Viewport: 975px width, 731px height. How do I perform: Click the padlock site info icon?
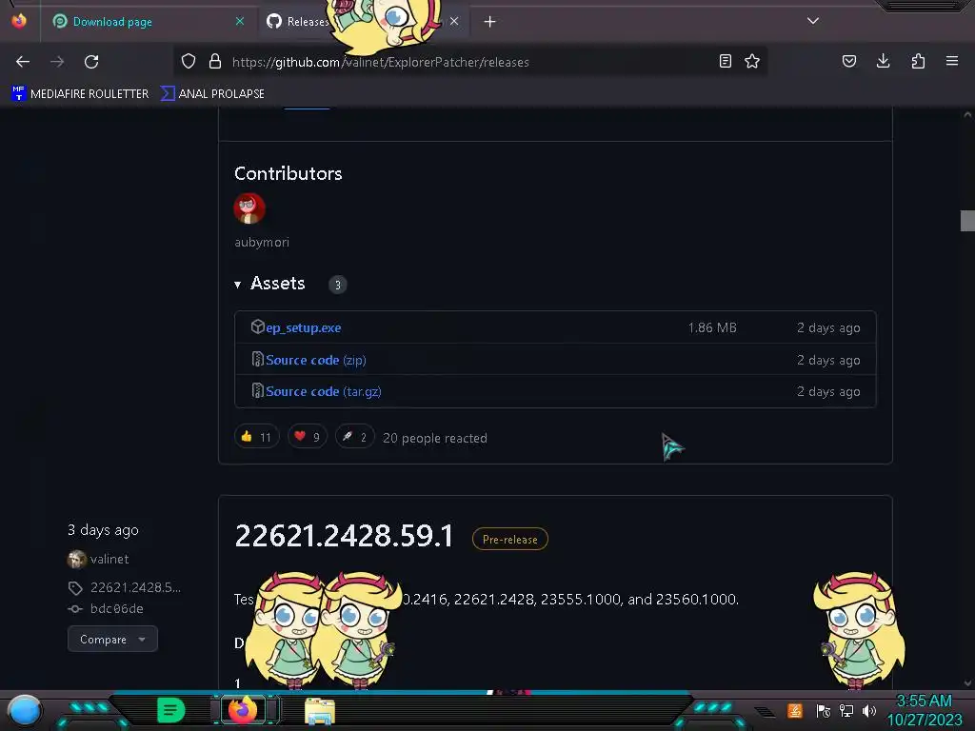tap(215, 61)
